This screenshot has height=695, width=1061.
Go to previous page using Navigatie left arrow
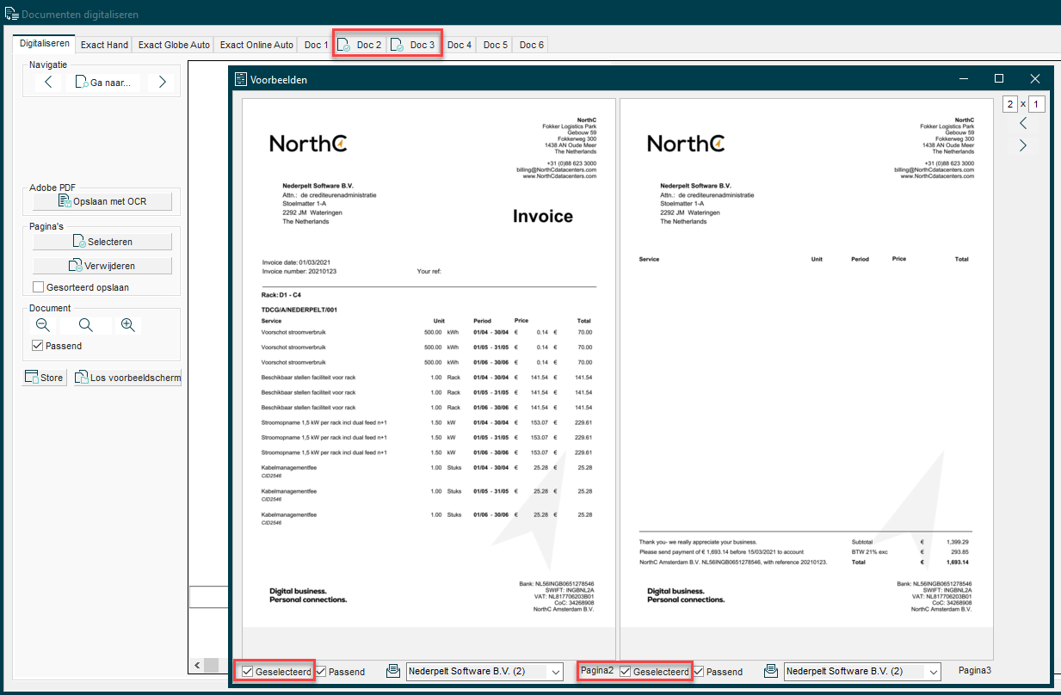48,83
